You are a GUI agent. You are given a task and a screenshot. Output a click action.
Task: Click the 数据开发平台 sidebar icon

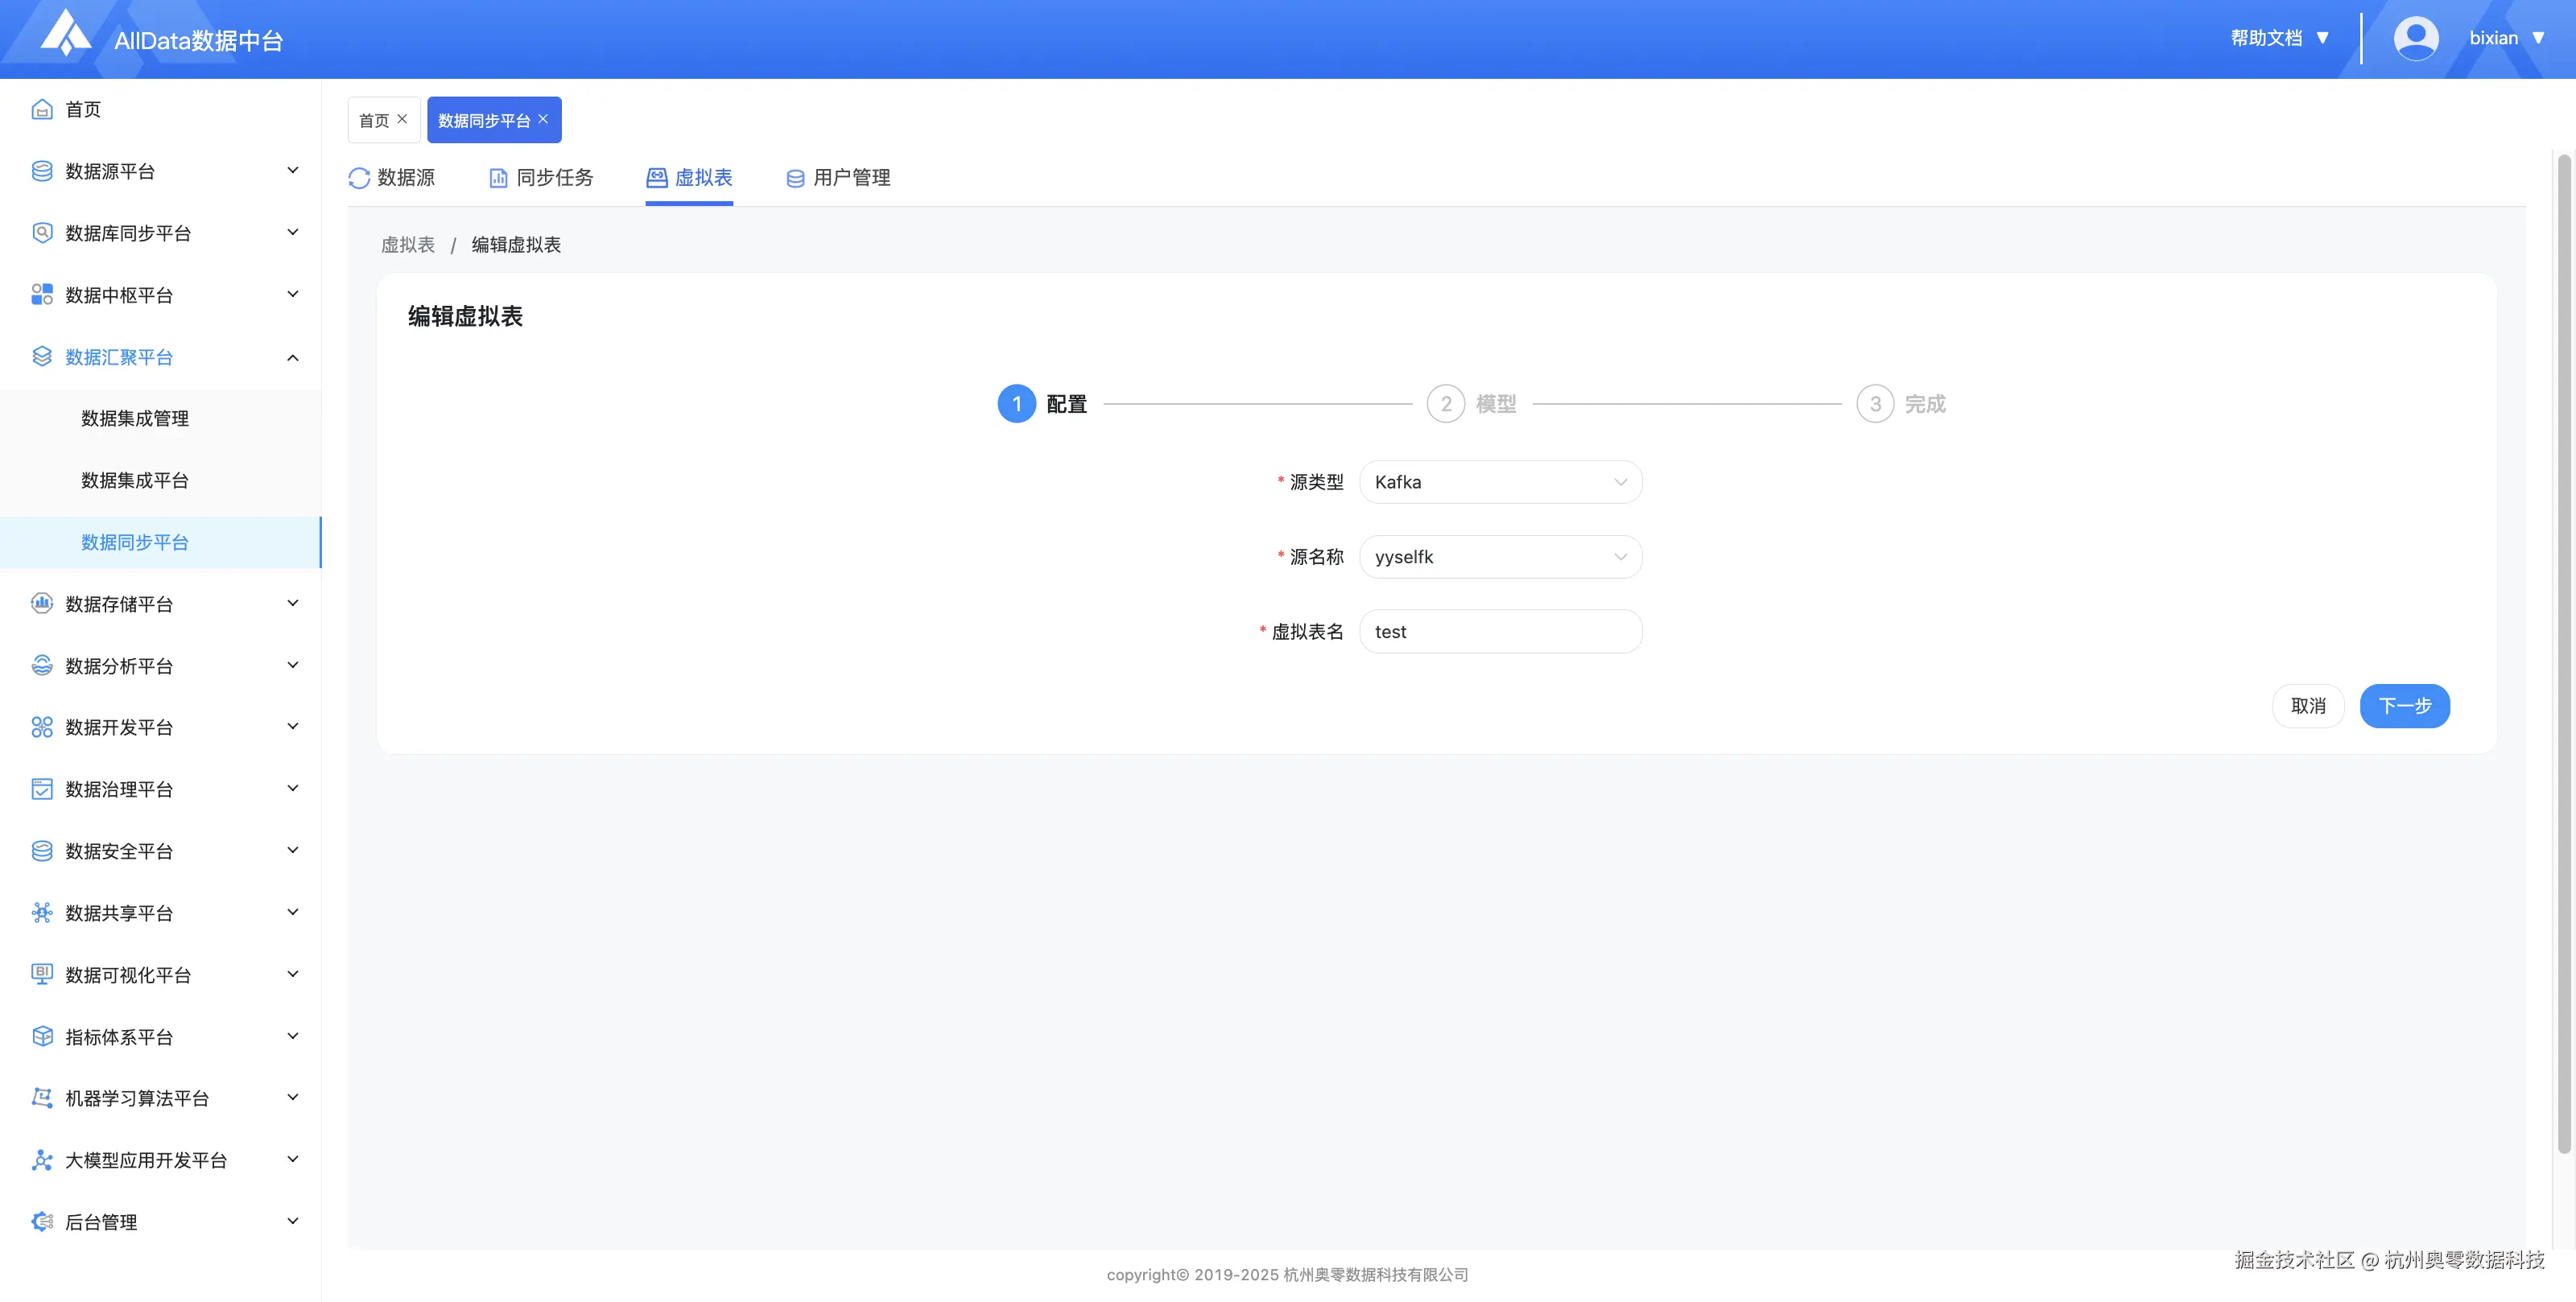point(42,727)
